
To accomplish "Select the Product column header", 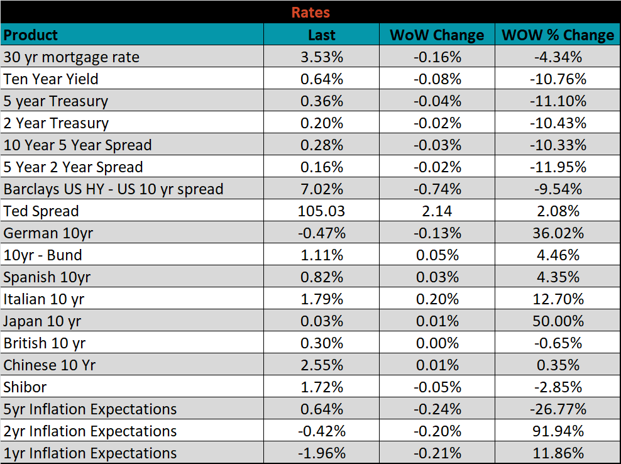I will [31, 35].
